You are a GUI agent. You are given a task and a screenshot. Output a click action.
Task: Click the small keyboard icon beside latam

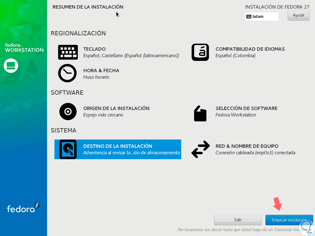pyautogui.click(x=249, y=17)
